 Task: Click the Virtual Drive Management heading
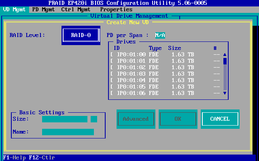129,16
